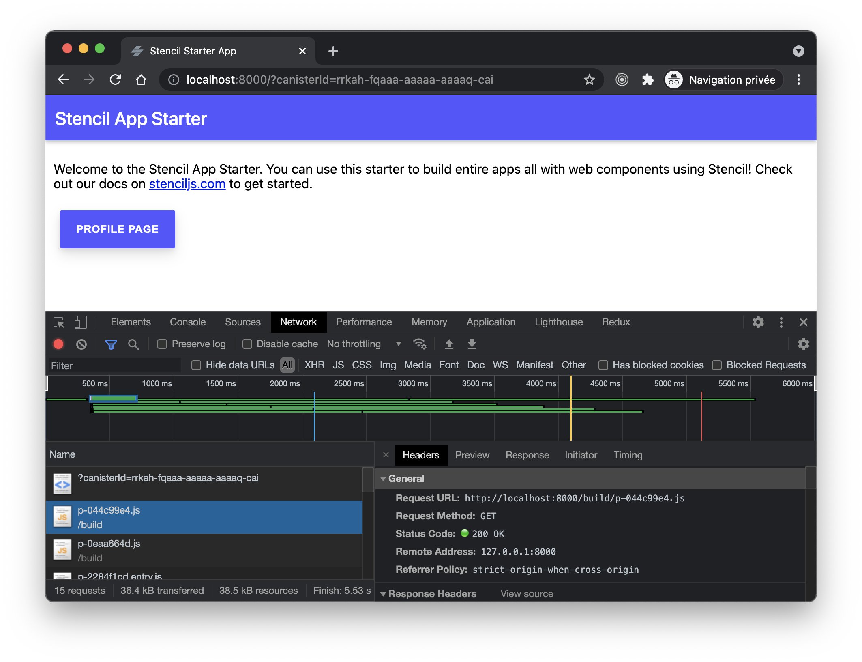Show the Response tab of request
Screen dimensions: 862x662
[x=527, y=455]
